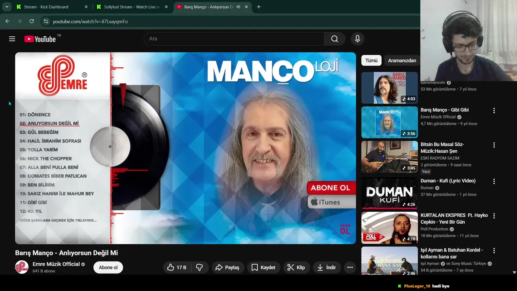Viewport: 517px width, 291px height.
Task: Select track 08: DOMATES BİBER PATLICAN
Action: click(53, 176)
